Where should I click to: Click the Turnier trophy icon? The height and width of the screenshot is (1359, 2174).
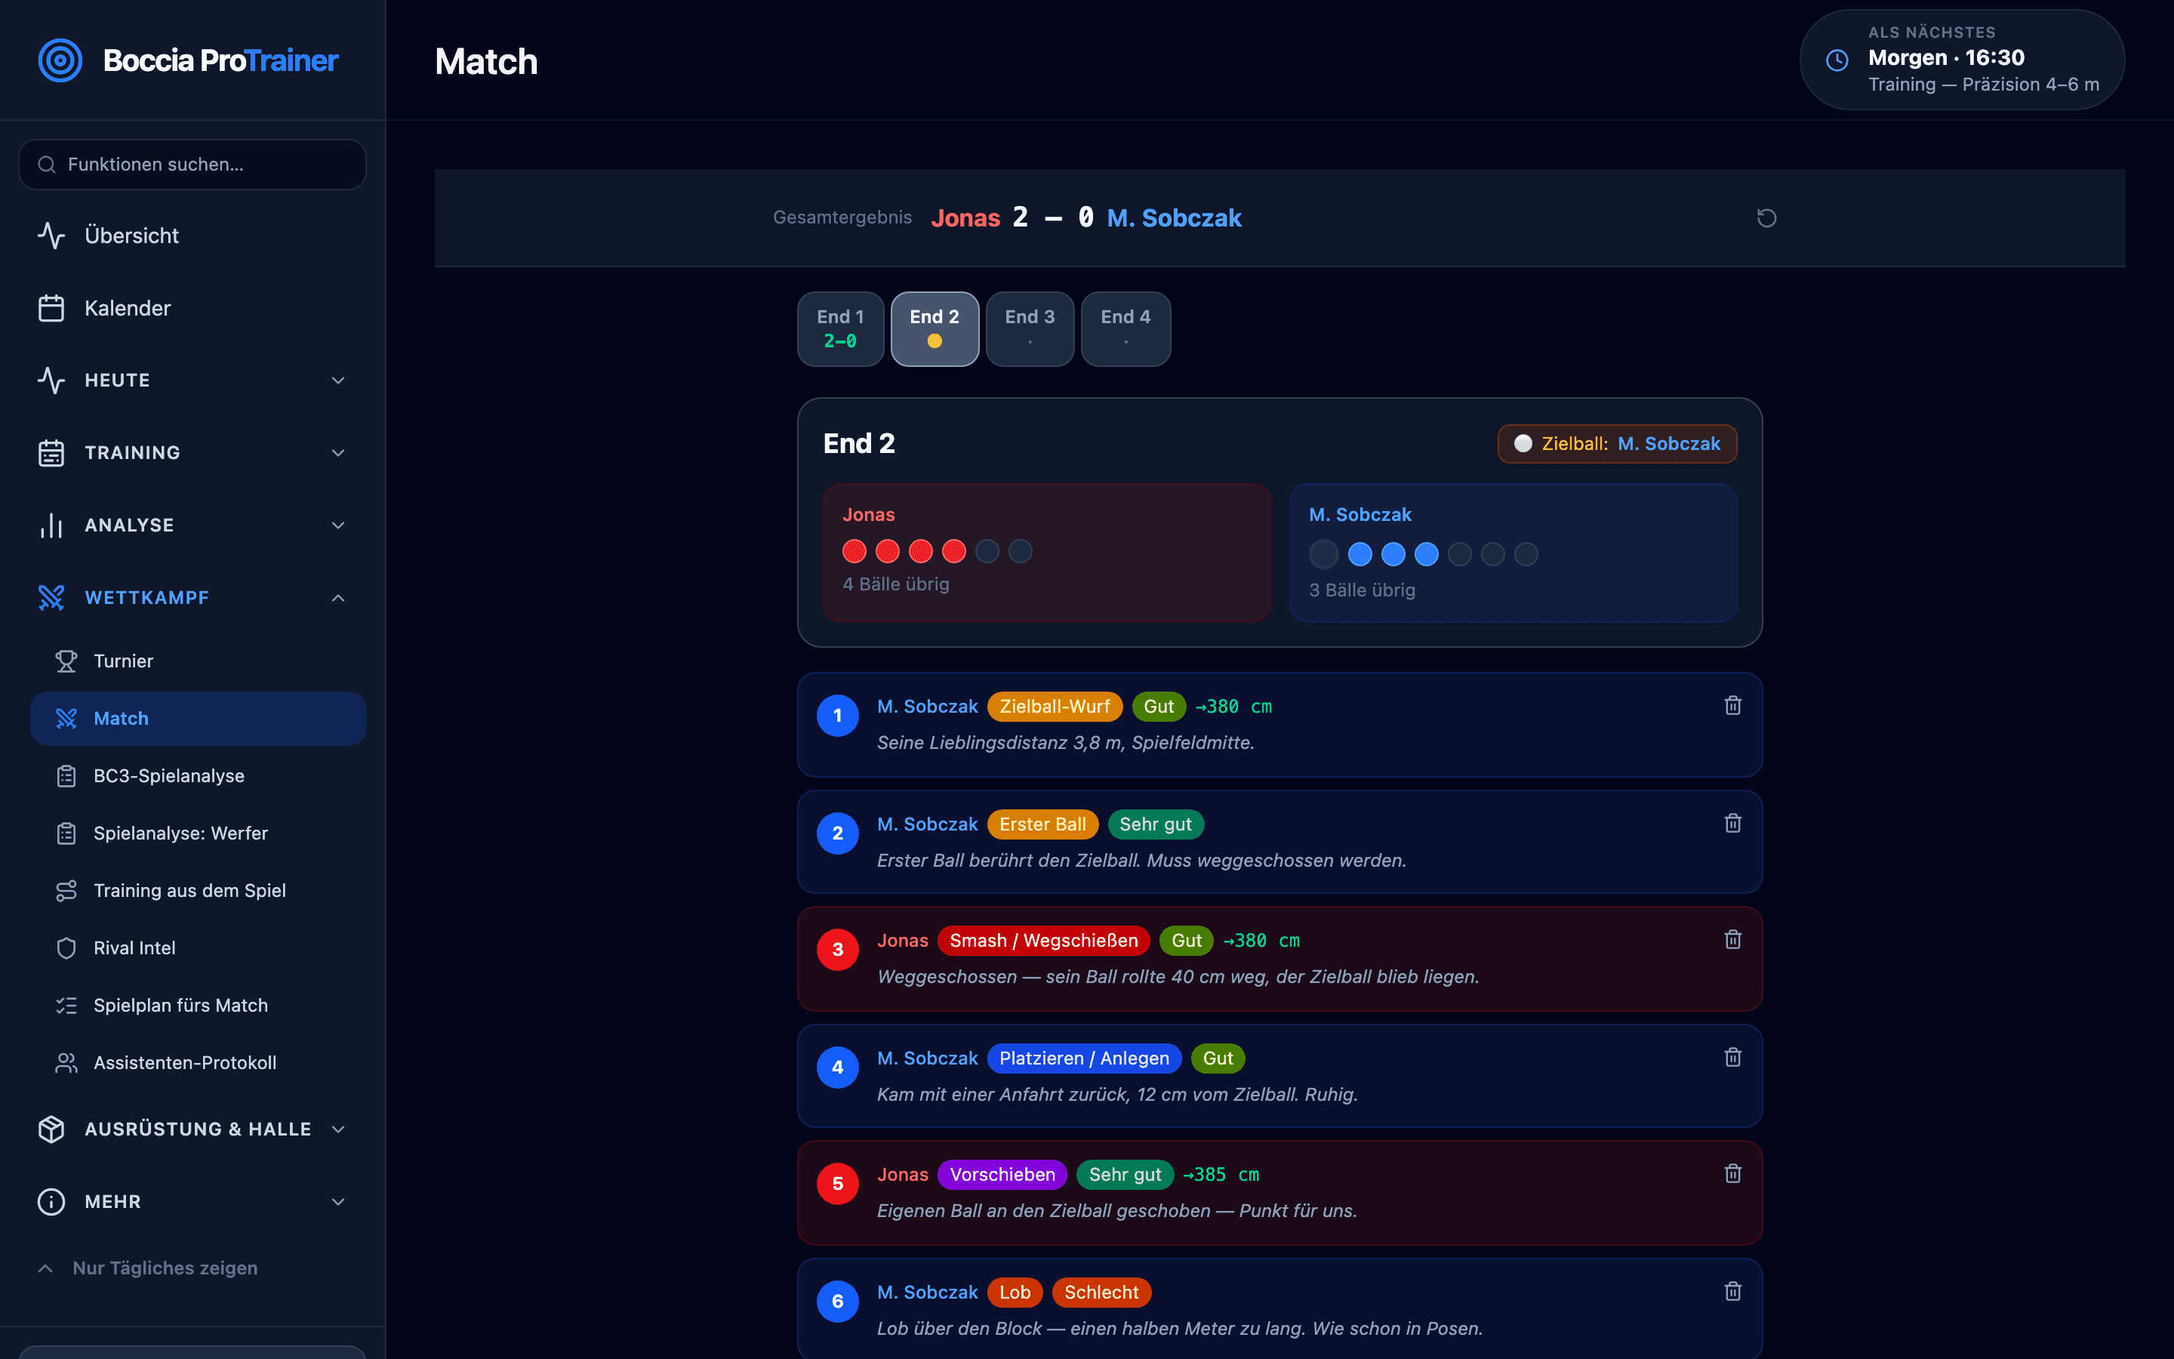[x=66, y=661]
